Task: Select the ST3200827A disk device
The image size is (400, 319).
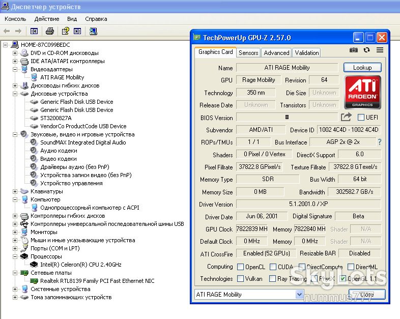Action: click(55, 118)
